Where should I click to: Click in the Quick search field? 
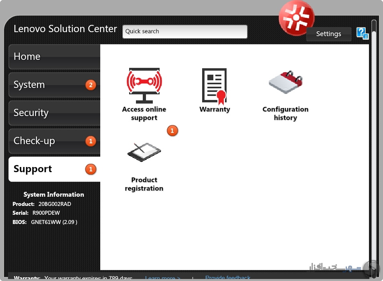pyautogui.click(x=185, y=32)
